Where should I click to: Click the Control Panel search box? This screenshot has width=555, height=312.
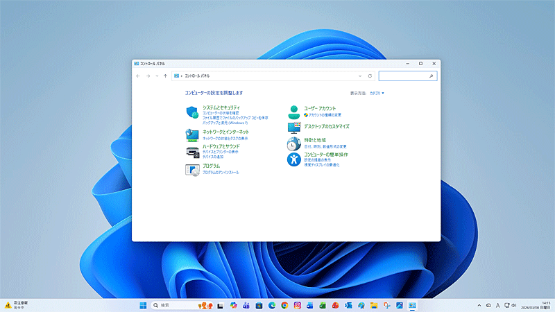(404, 76)
